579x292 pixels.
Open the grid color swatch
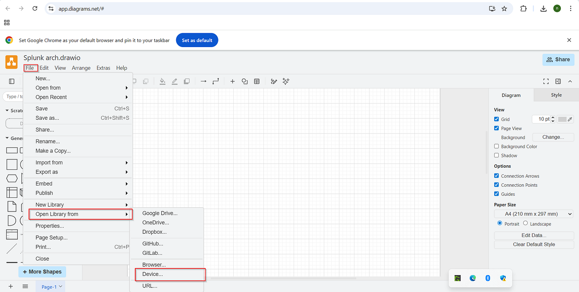coord(565,119)
